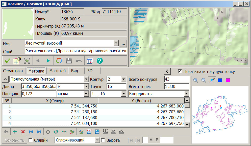251x146 pixels.
Task: Switch to the Семантика tab
Action: (x=13, y=71)
